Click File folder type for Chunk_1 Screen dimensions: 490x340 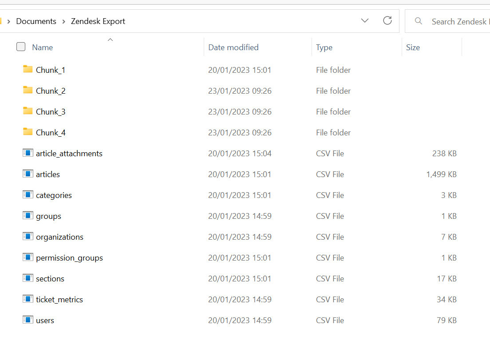pyautogui.click(x=333, y=70)
